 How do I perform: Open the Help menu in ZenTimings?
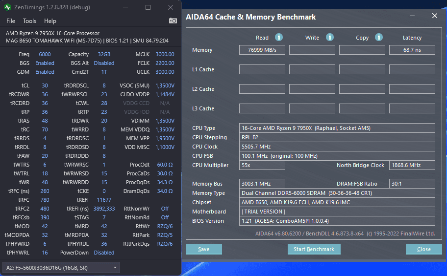click(x=50, y=21)
